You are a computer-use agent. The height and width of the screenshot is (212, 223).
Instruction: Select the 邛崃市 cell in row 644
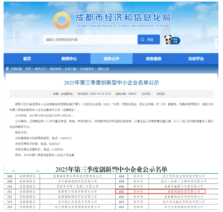pos(138,207)
